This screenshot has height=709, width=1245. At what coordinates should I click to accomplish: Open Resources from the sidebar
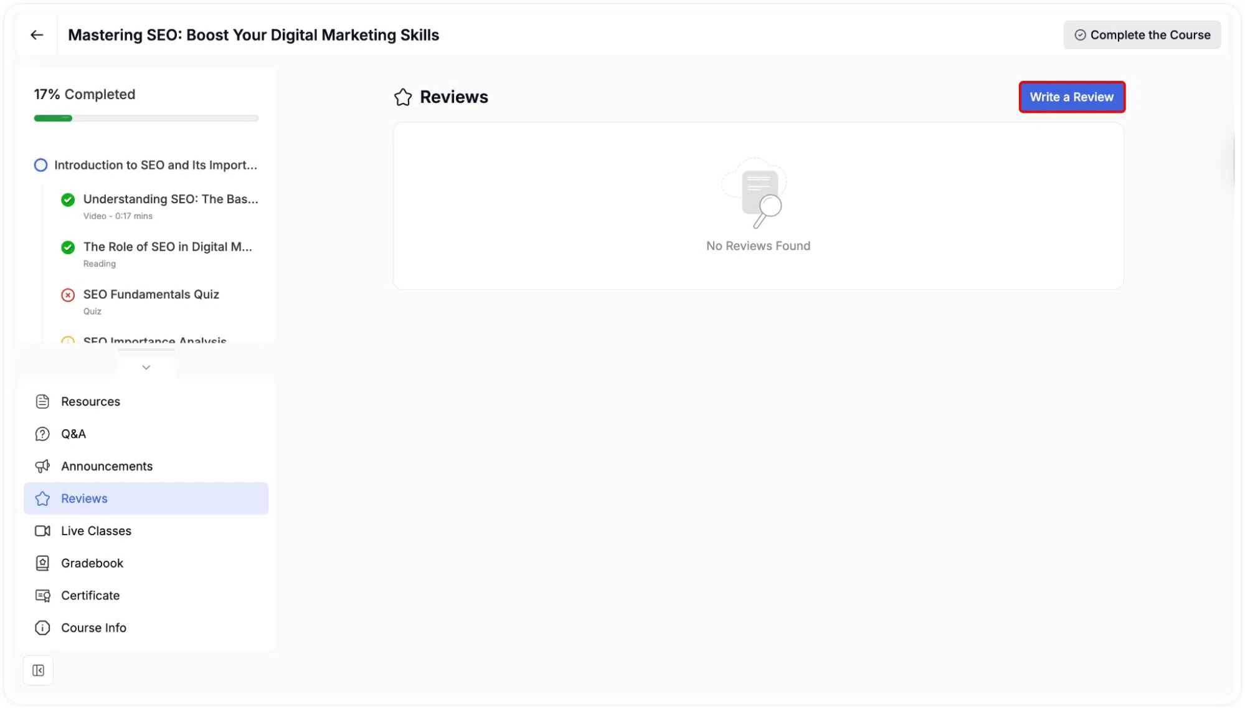tap(146, 401)
